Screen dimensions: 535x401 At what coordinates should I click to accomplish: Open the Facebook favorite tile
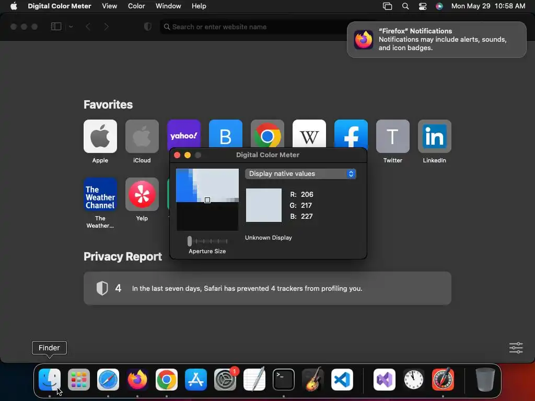351,134
